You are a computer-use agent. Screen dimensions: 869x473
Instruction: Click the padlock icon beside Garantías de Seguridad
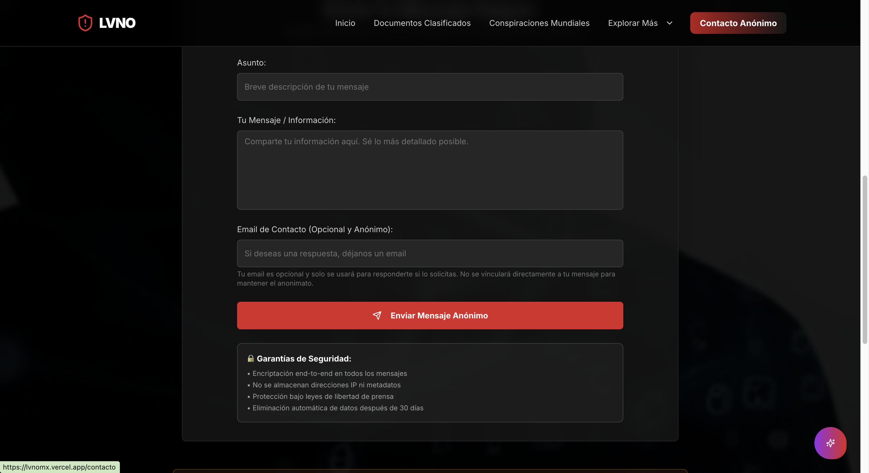click(250, 358)
